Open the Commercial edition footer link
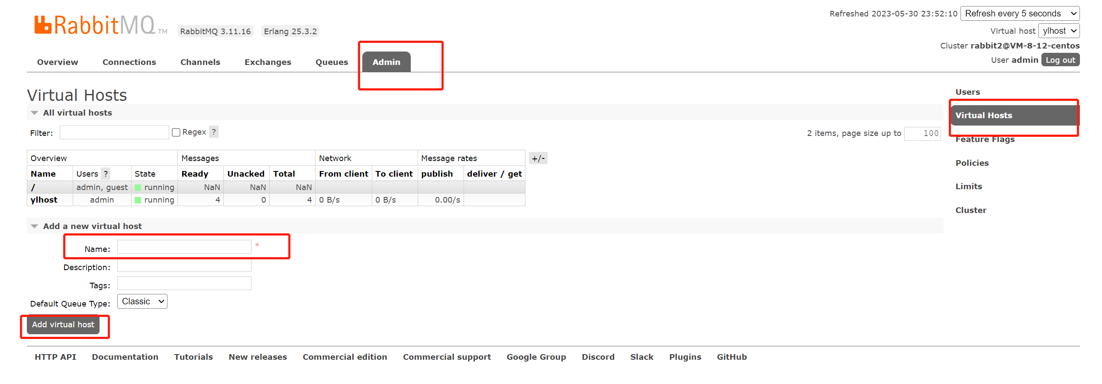The height and width of the screenshot is (384, 1102). coord(345,357)
